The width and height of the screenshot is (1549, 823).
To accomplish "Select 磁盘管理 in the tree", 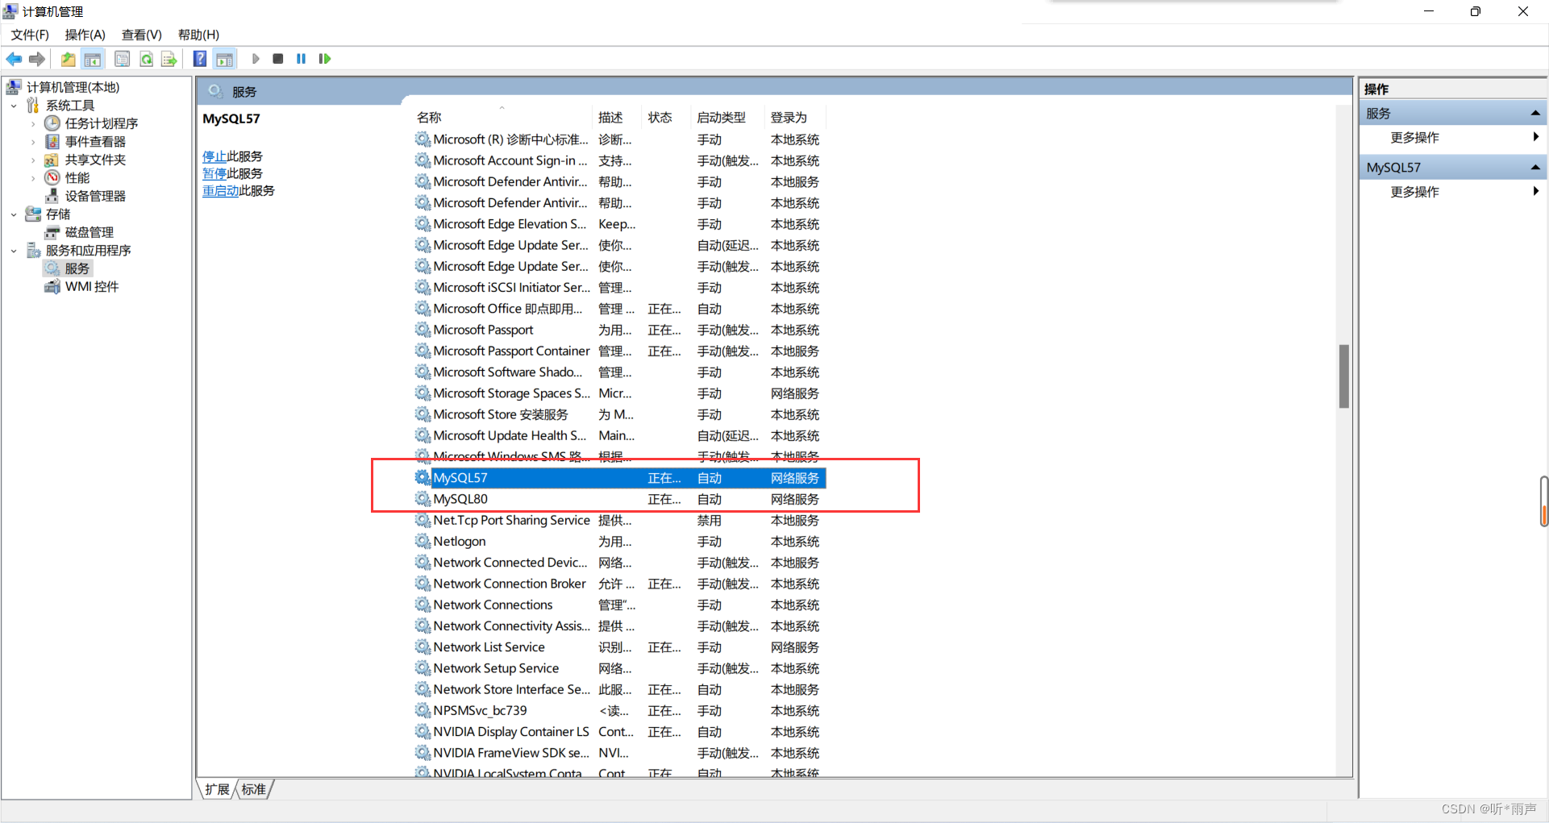I will (89, 232).
